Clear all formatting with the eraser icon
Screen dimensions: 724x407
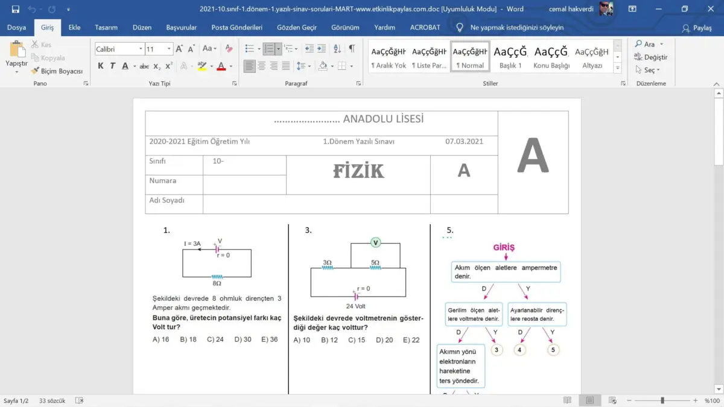click(229, 49)
